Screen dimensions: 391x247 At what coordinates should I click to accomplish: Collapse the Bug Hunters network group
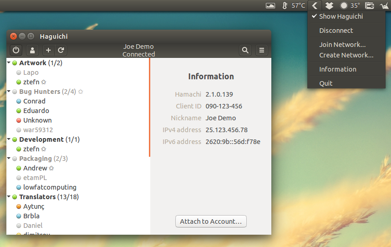coord(9,91)
